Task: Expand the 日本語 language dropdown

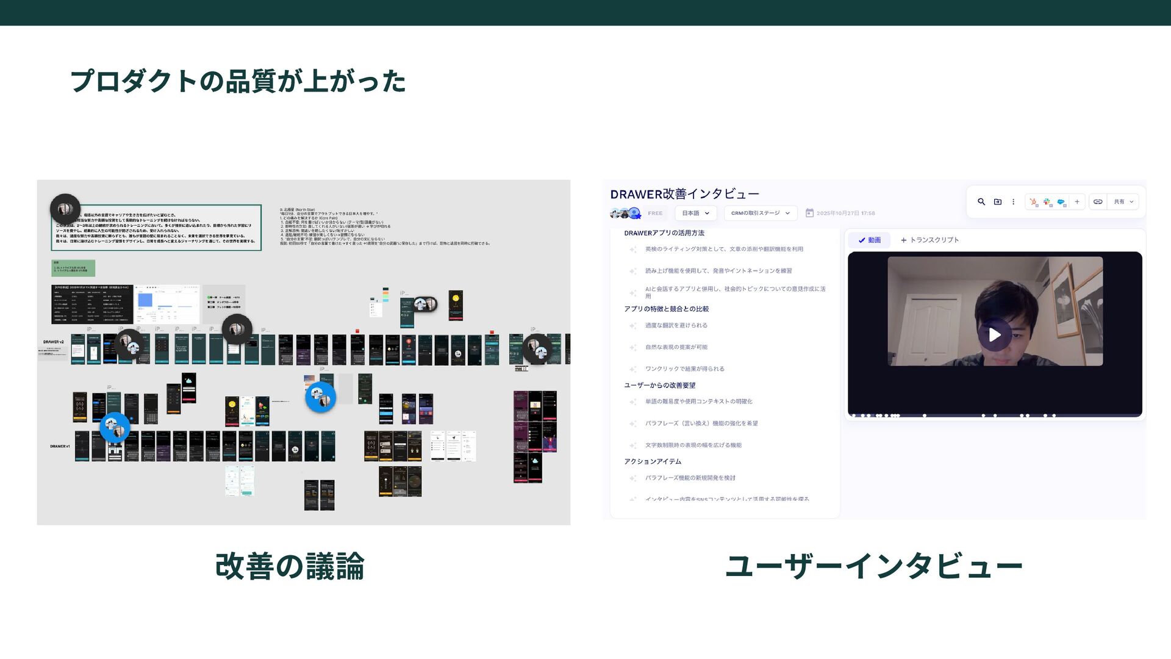Action: tap(695, 213)
